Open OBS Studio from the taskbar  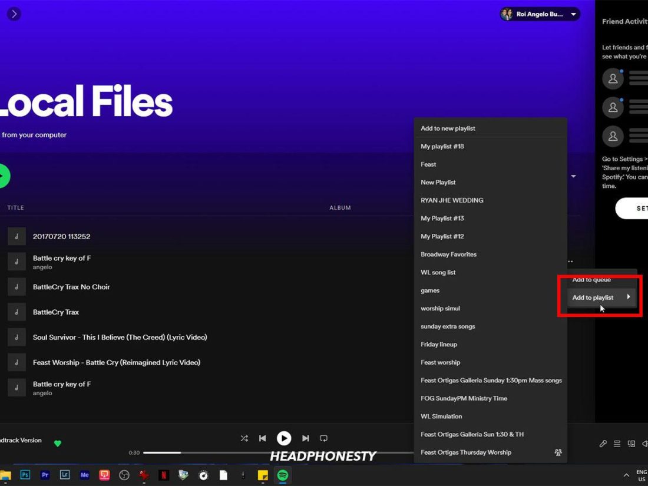[124, 475]
